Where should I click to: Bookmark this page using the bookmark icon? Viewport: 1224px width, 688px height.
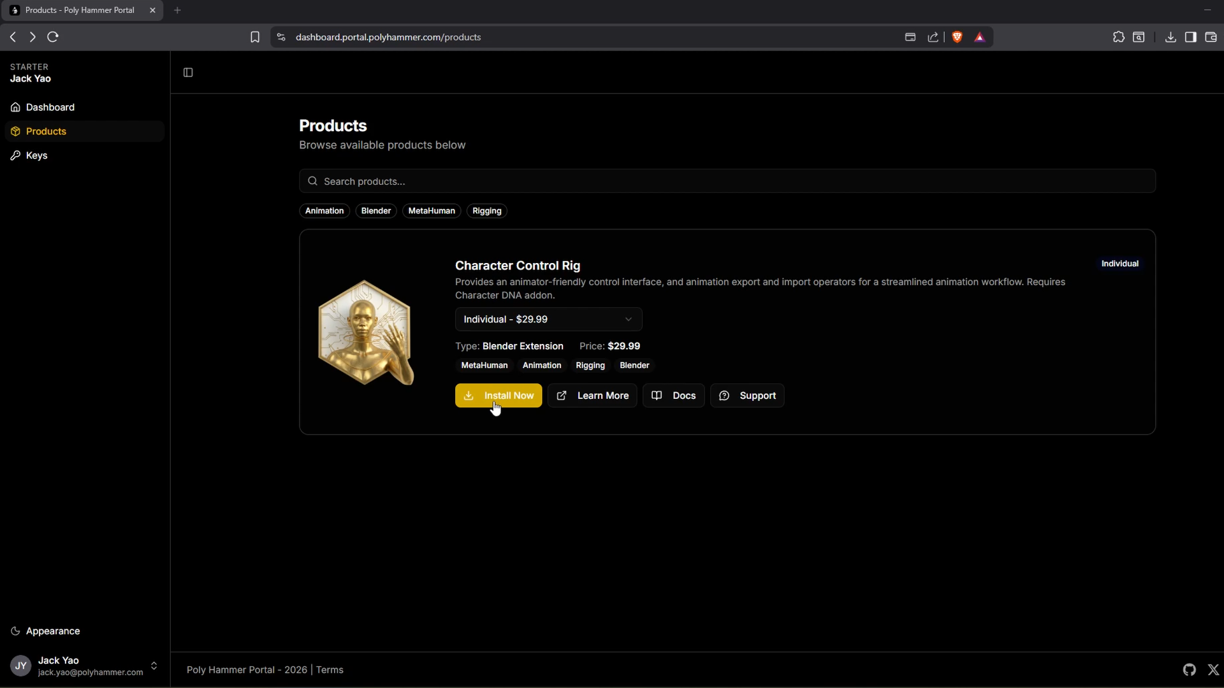(255, 37)
